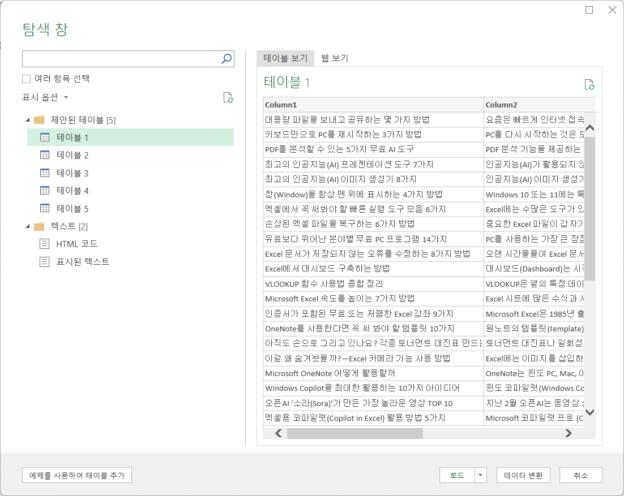Click inside the search input field

(x=113, y=58)
